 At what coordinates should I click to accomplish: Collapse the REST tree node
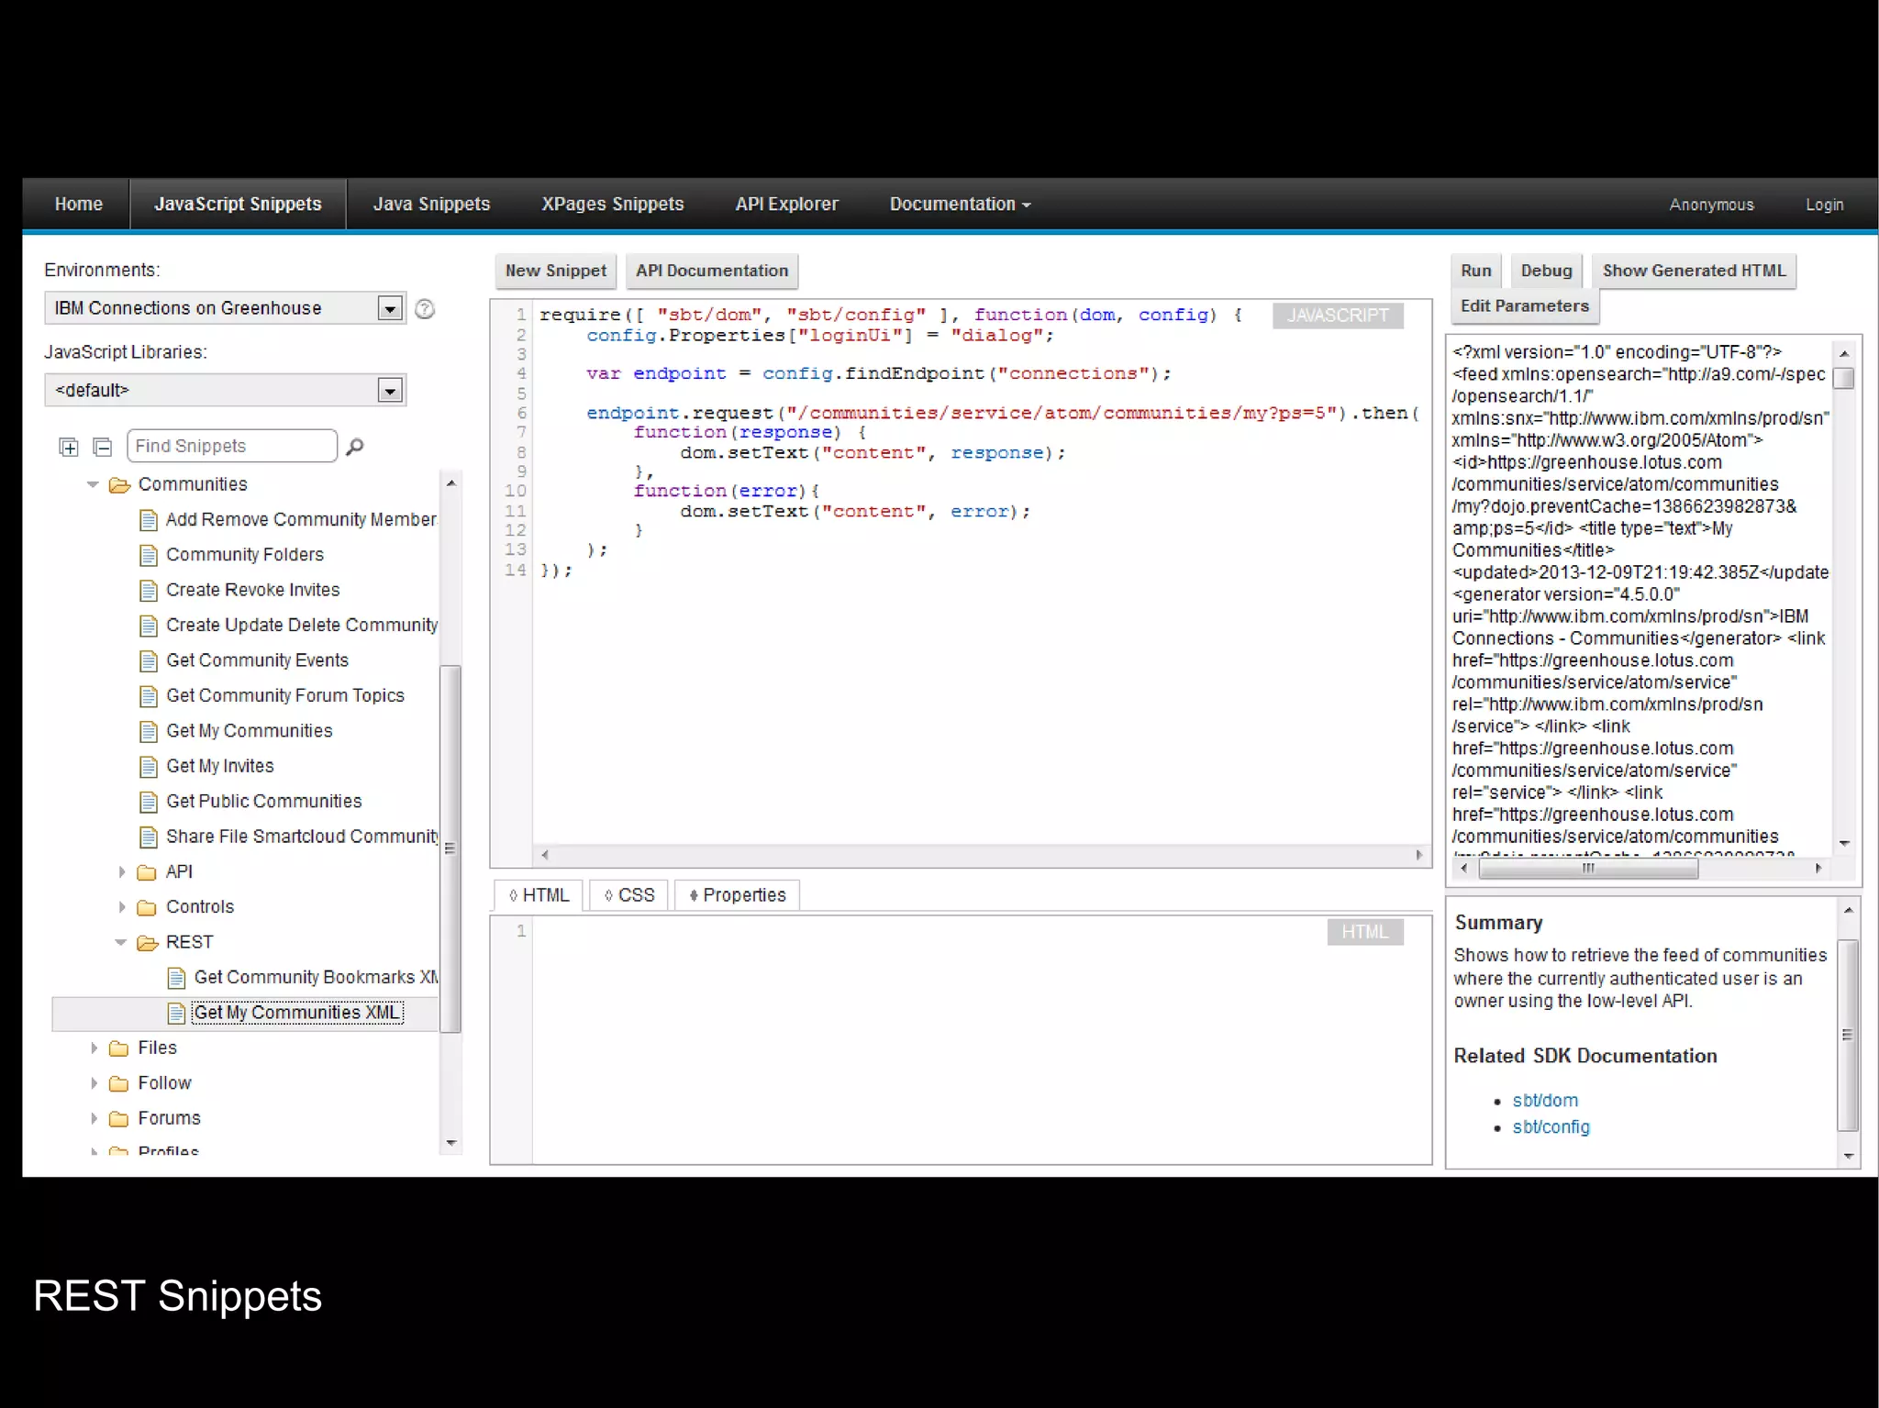pos(120,942)
